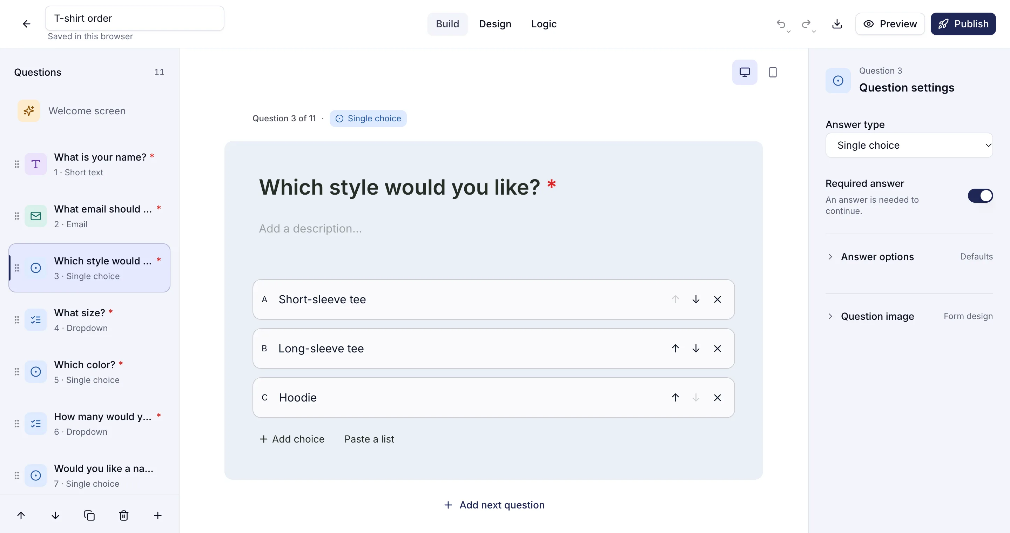Select the What is your name question
This screenshot has height=533, width=1010.
click(89, 164)
